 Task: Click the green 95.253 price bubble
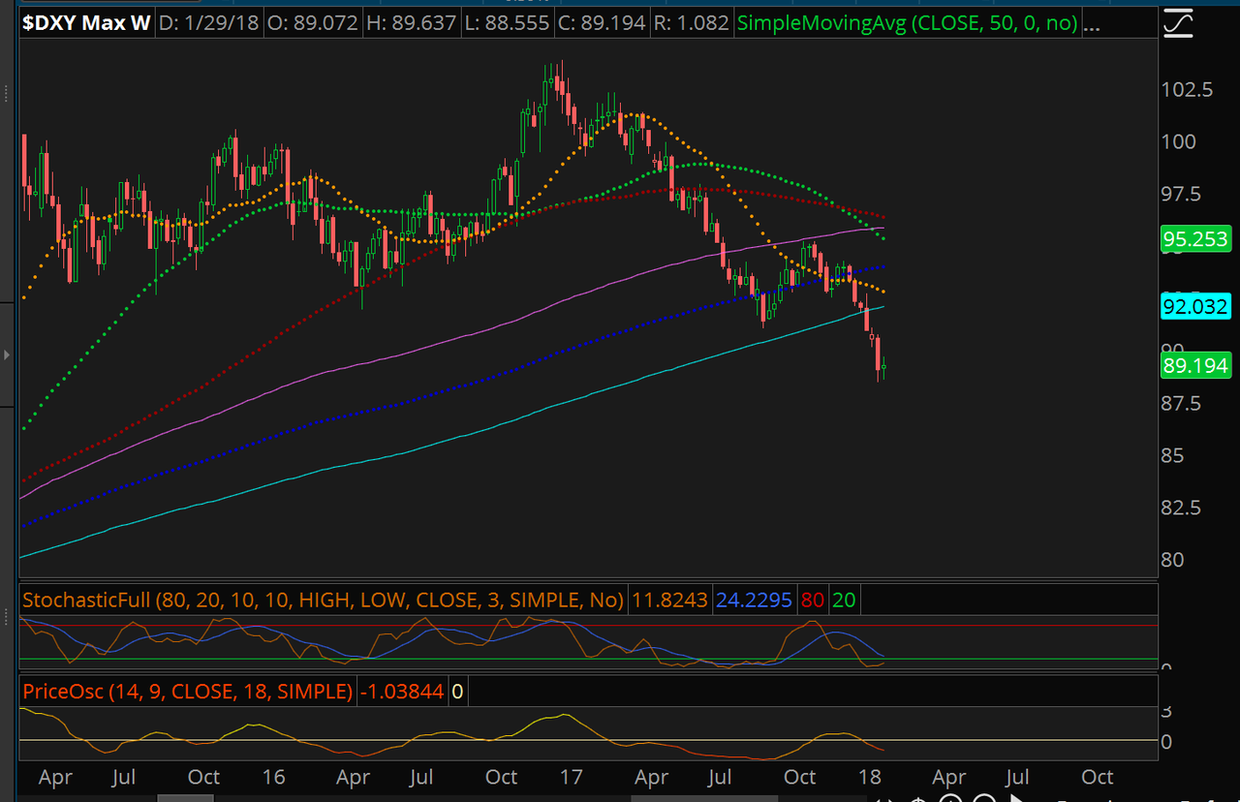pos(1195,239)
